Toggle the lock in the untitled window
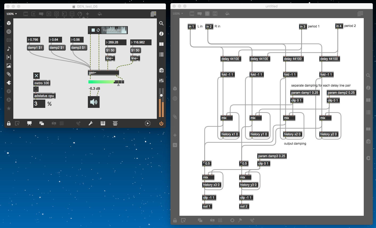The image size is (376, 228). click(x=175, y=220)
